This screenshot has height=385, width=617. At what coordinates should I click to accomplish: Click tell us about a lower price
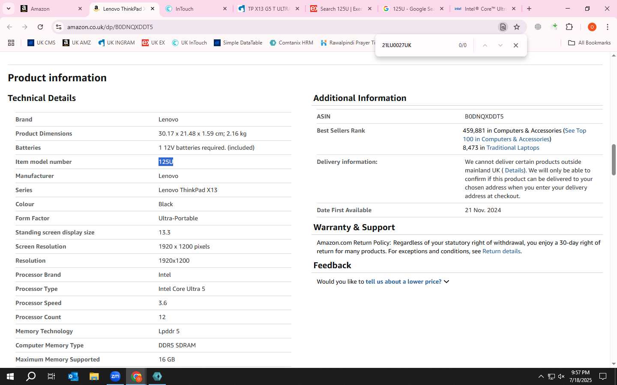point(403,281)
